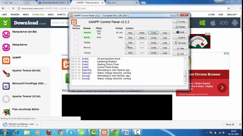Launch the XAMPP Shell
The width and height of the screenshot is (243, 136).
coord(180,32)
